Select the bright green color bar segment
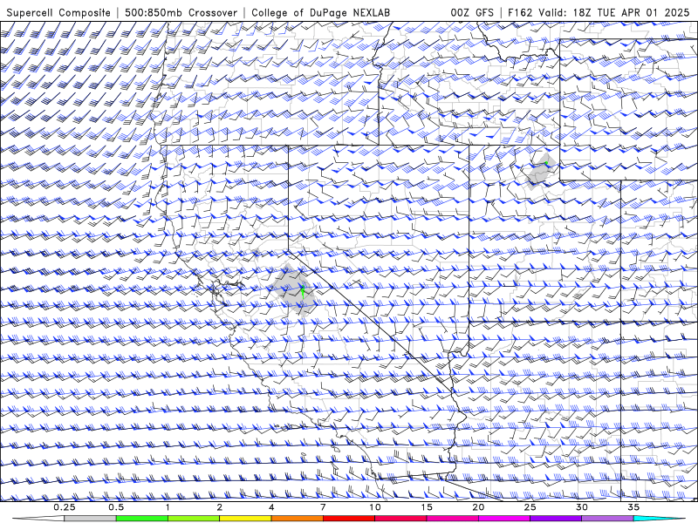Screen dimensions: 698x523 pyautogui.click(x=142, y=519)
